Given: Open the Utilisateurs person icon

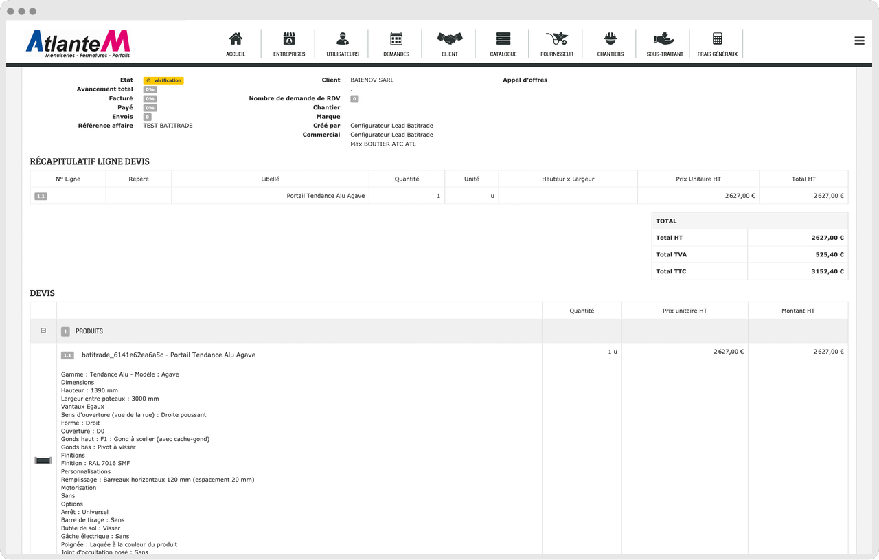Looking at the screenshot, I should (x=342, y=39).
